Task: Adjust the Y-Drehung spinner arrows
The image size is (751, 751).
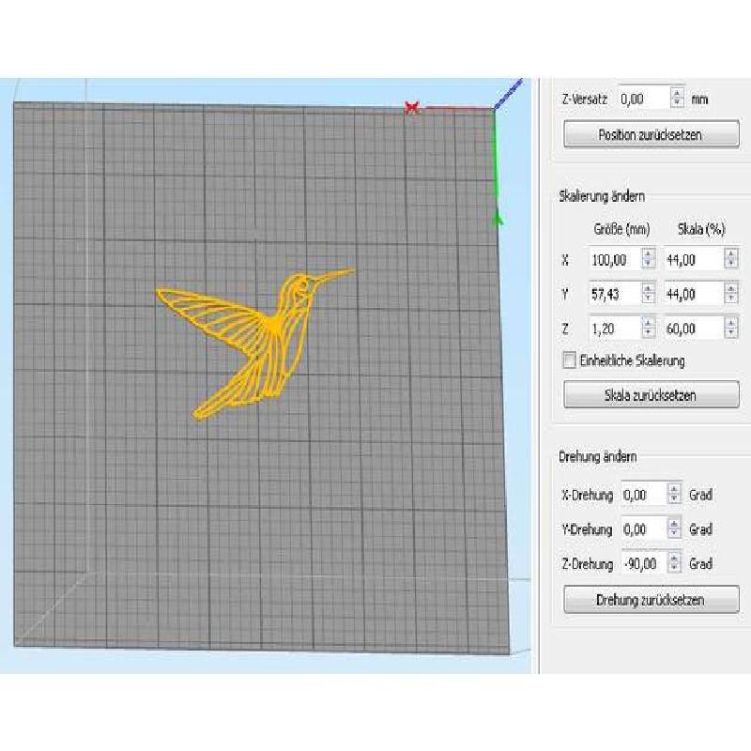Action: pyautogui.click(x=674, y=529)
